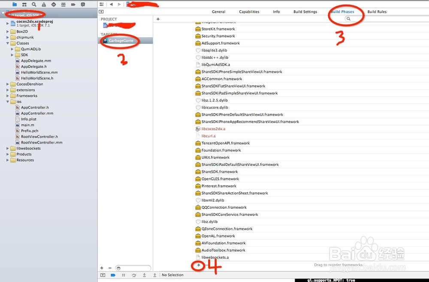Collapse the ios folder
Viewport: 429px width, 282px height.
(x=8, y=102)
